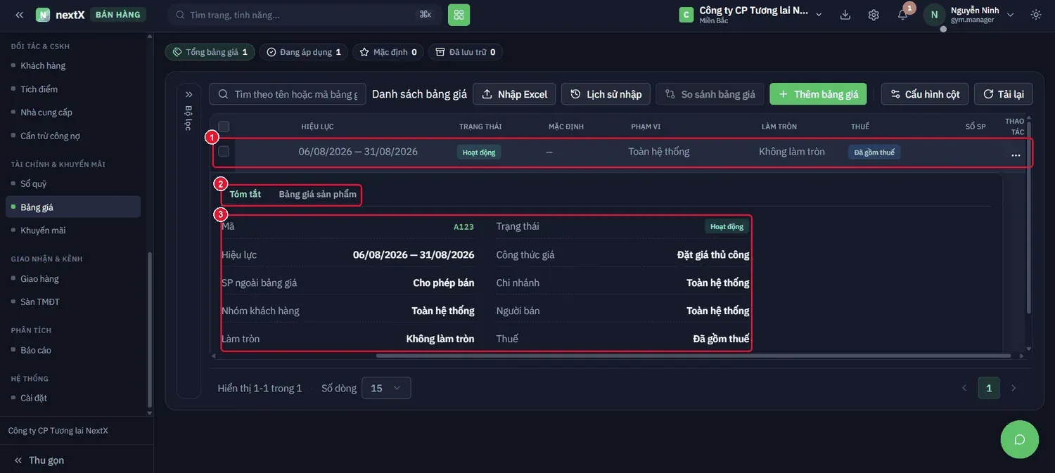Tick checkbox for 06/08/2026 price list row
Viewport: 1055px width, 473px height.
pyautogui.click(x=224, y=152)
